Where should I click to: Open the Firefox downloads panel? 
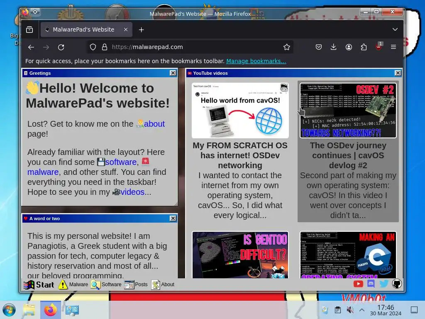coord(334,47)
